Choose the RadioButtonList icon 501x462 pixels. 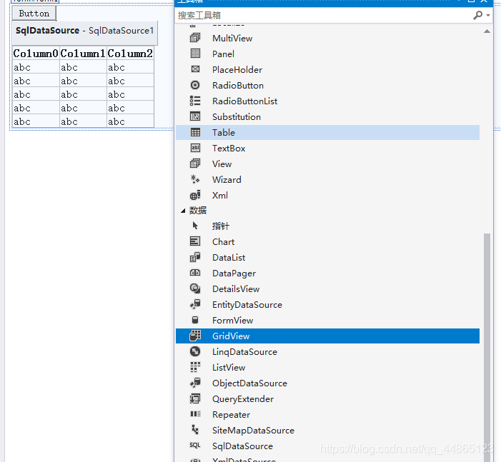(x=195, y=101)
